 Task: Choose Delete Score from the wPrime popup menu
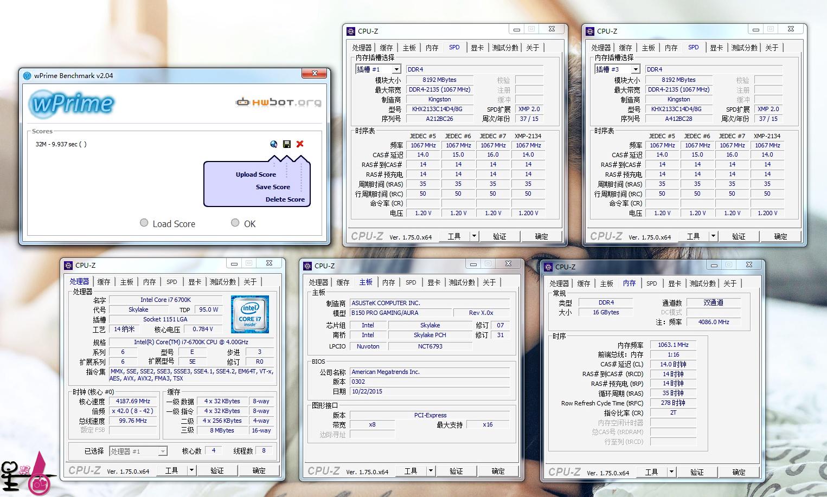(x=285, y=199)
